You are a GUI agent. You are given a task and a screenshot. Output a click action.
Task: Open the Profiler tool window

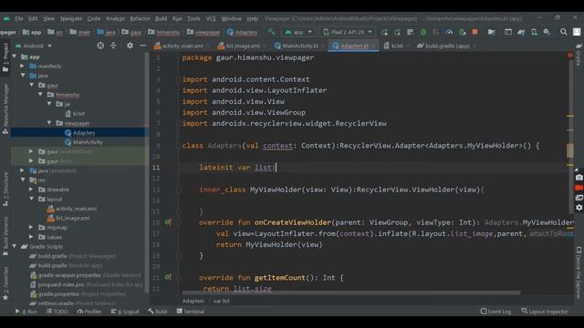(89, 312)
